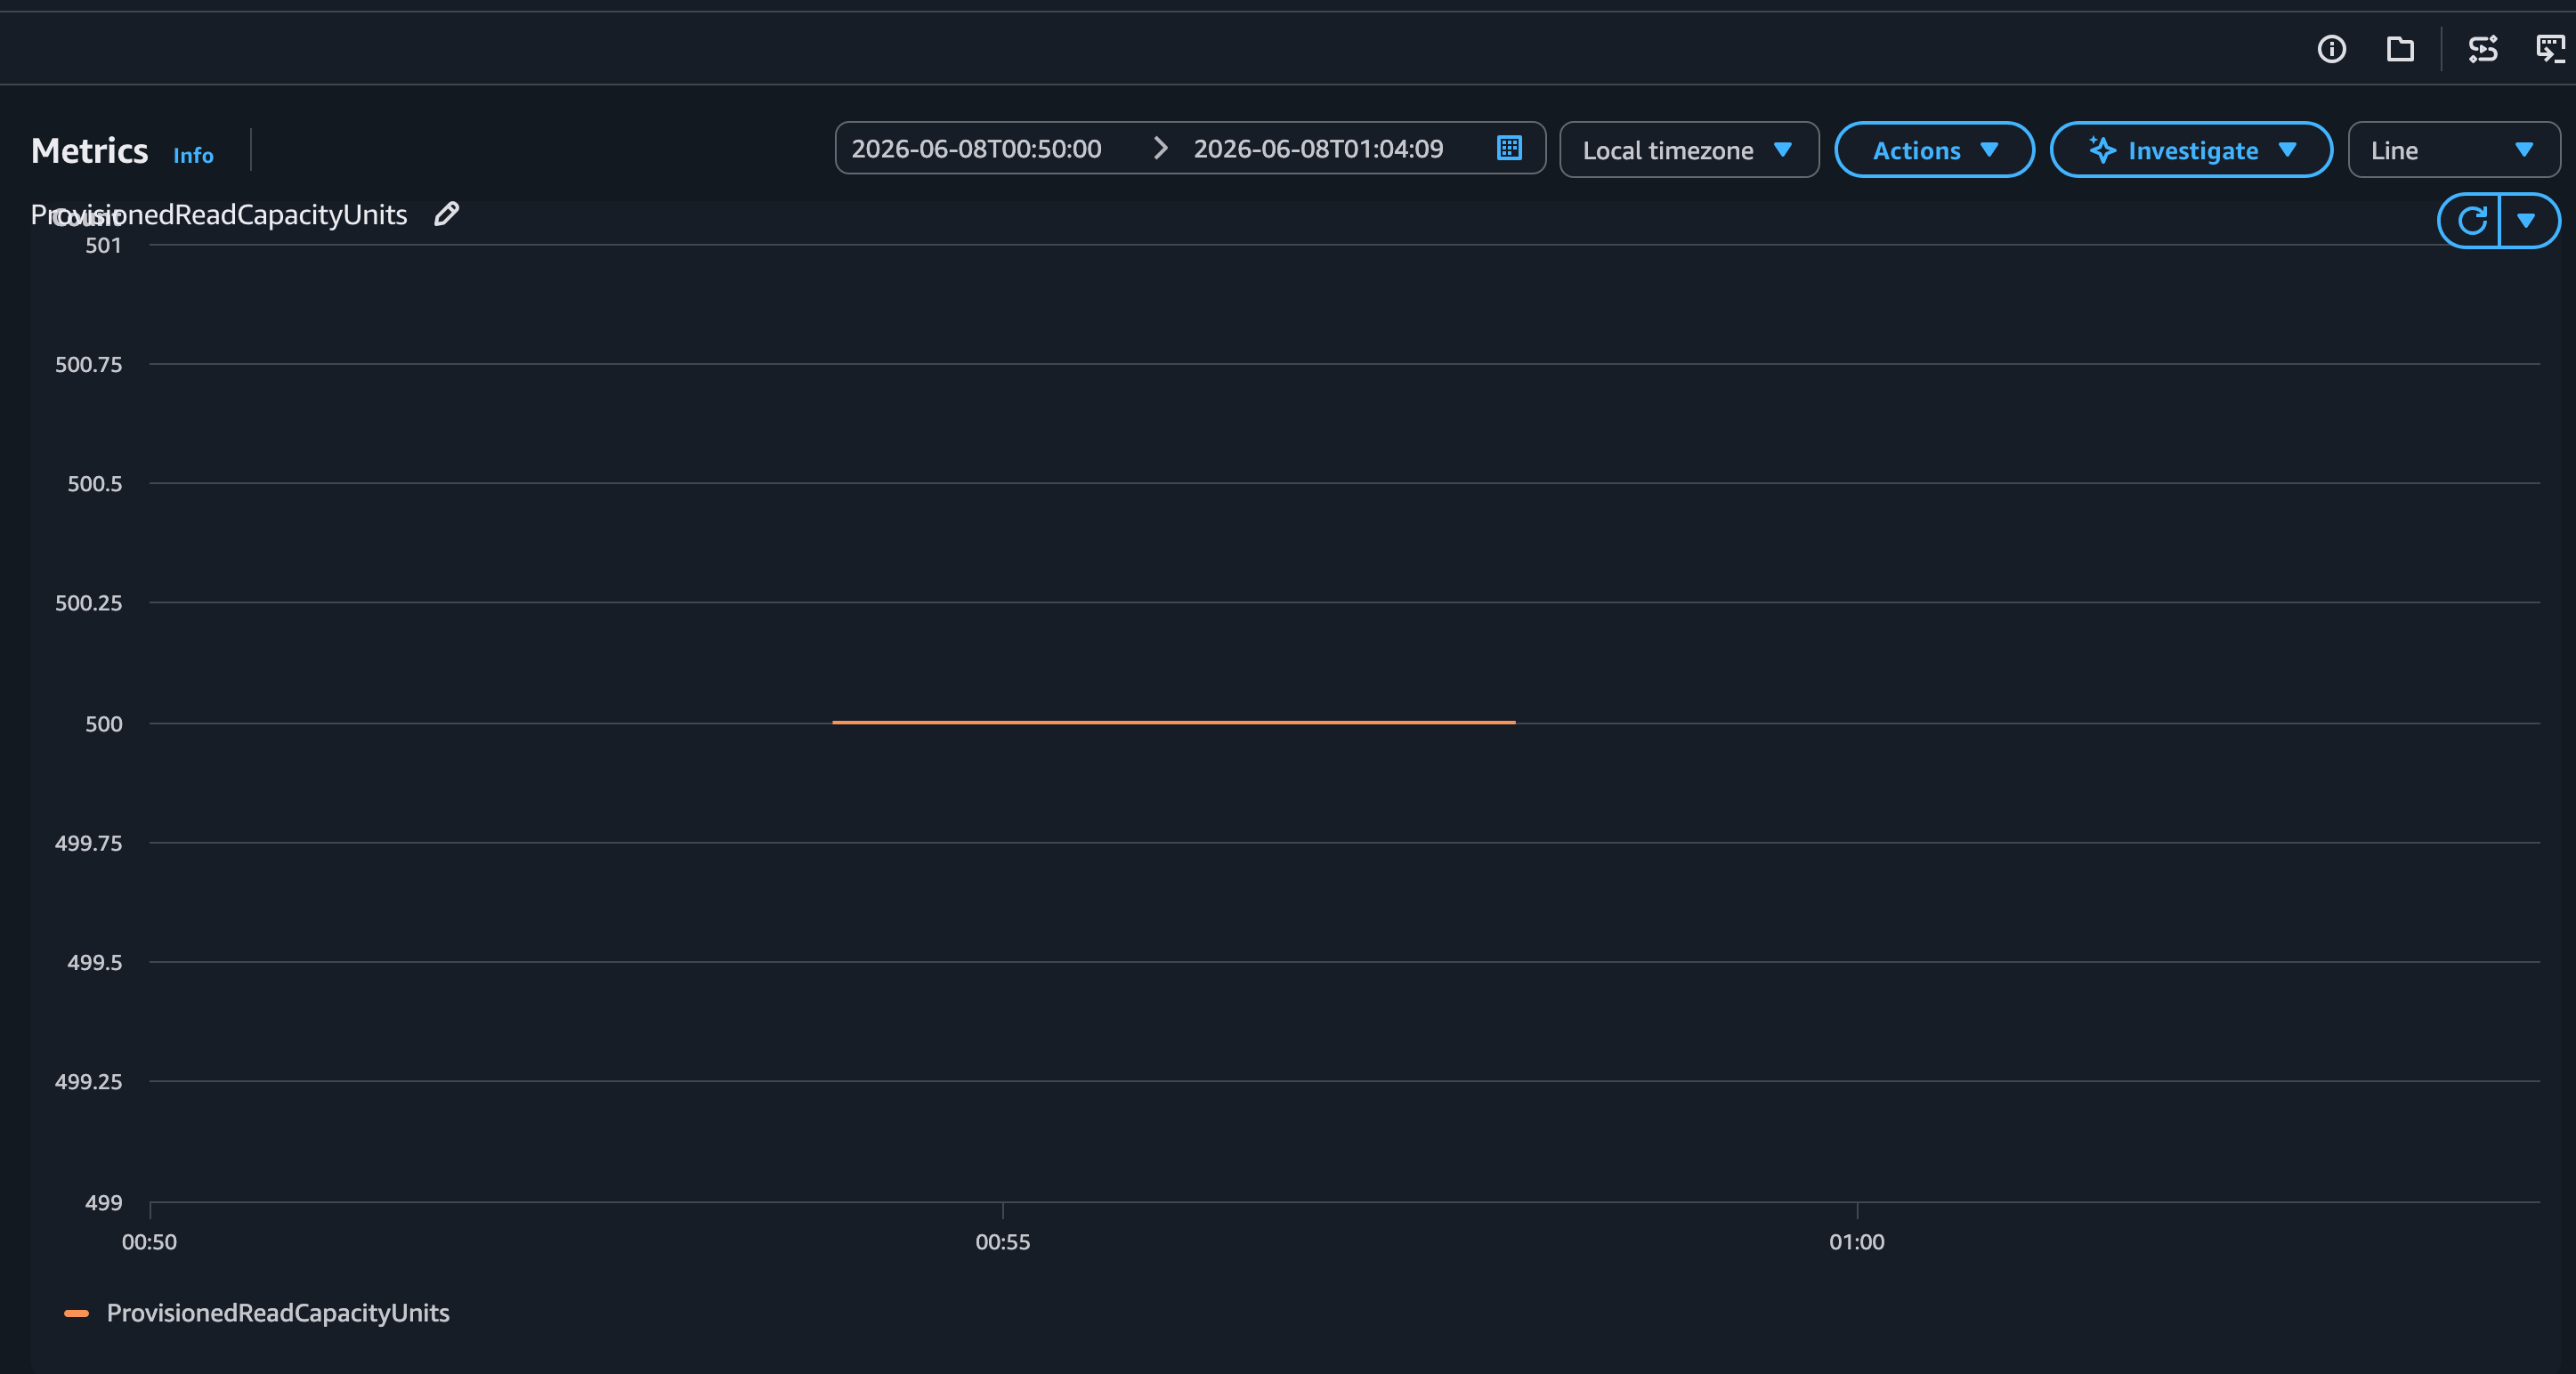
Task: Click the 01:00 time axis label
Action: click(1856, 1242)
